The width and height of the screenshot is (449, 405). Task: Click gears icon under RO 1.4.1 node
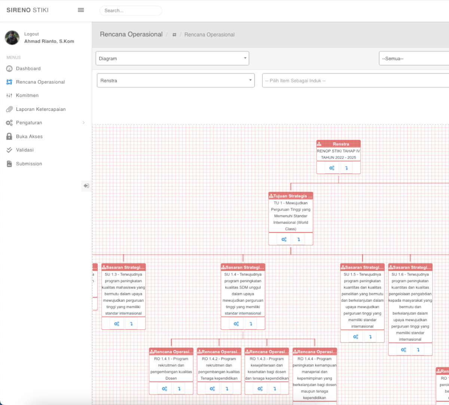164,389
